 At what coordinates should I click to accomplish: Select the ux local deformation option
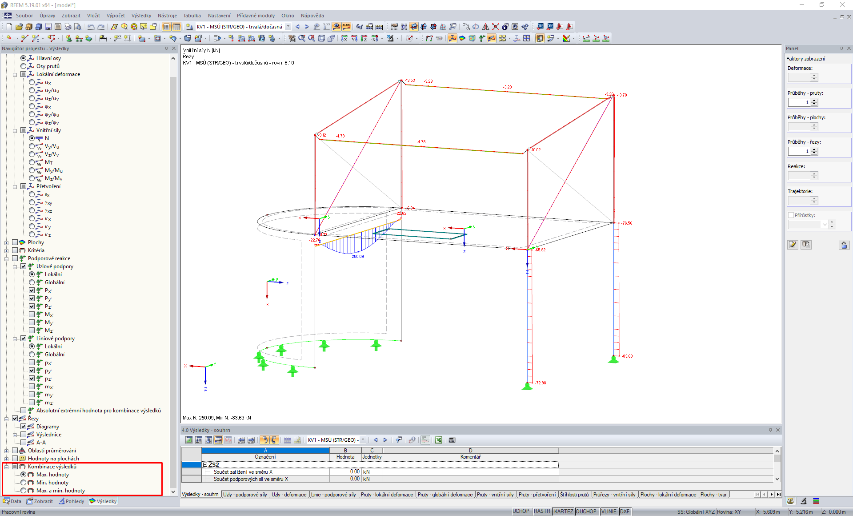click(32, 82)
